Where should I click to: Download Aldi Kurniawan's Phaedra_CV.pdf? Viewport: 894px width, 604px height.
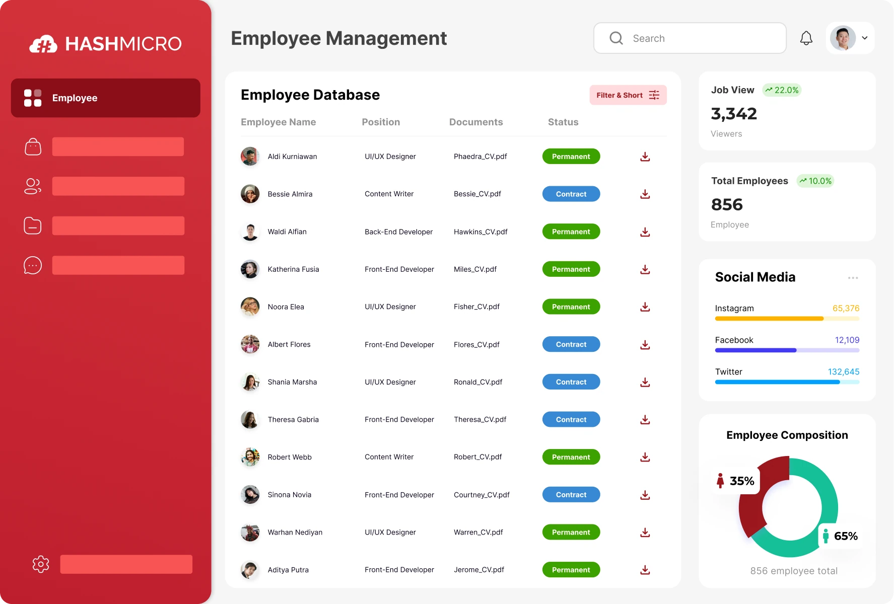pyautogui.click(x=645, y=157)
